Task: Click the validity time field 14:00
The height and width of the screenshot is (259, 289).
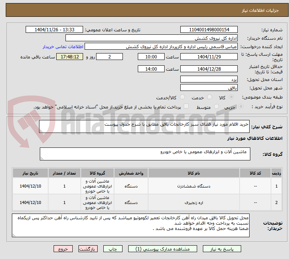Action: [x=151, y=69]
